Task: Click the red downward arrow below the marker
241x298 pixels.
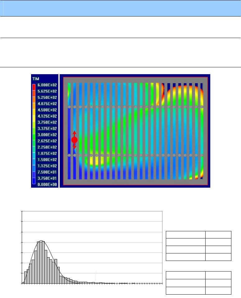Action: pyautogui.click(x=74, y=147)
